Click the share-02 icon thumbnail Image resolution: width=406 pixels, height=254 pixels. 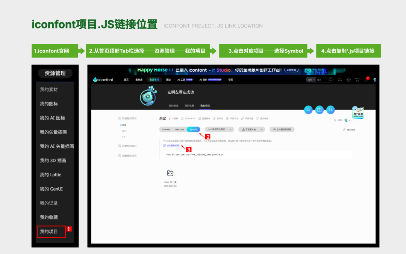pos(170,173)
